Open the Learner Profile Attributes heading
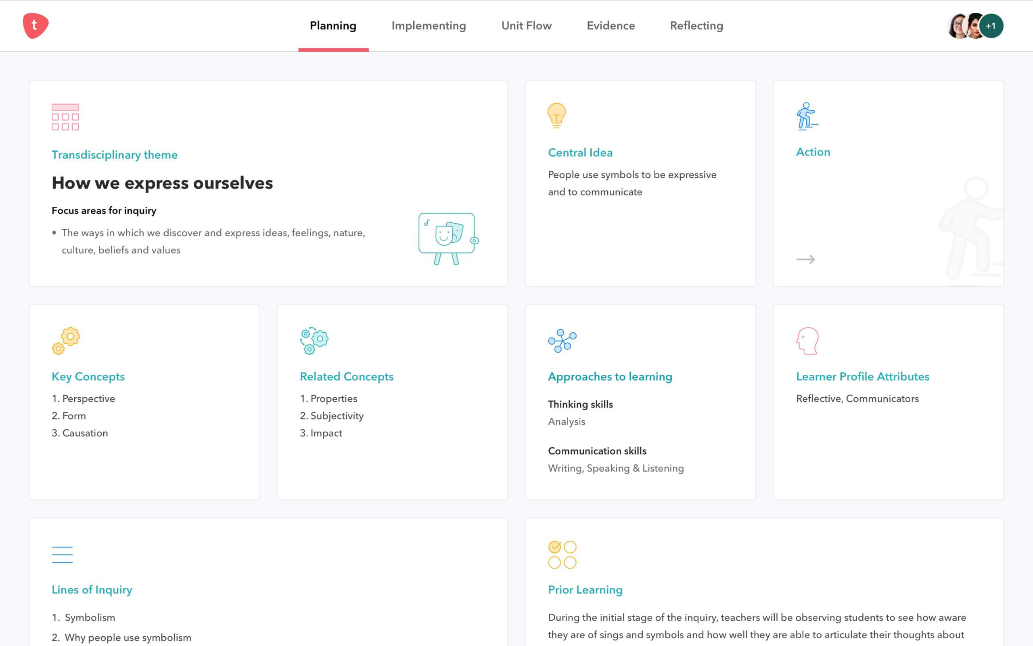This screenshot has height=646, width=1033. 862,376
